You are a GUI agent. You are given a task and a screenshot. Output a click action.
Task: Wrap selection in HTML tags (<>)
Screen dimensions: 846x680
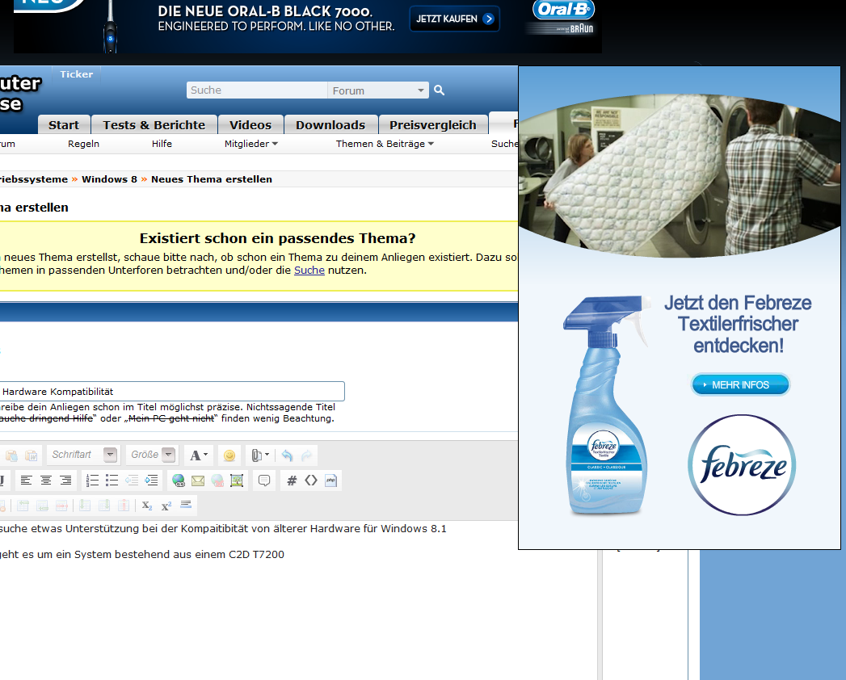[x=311, y=480]
